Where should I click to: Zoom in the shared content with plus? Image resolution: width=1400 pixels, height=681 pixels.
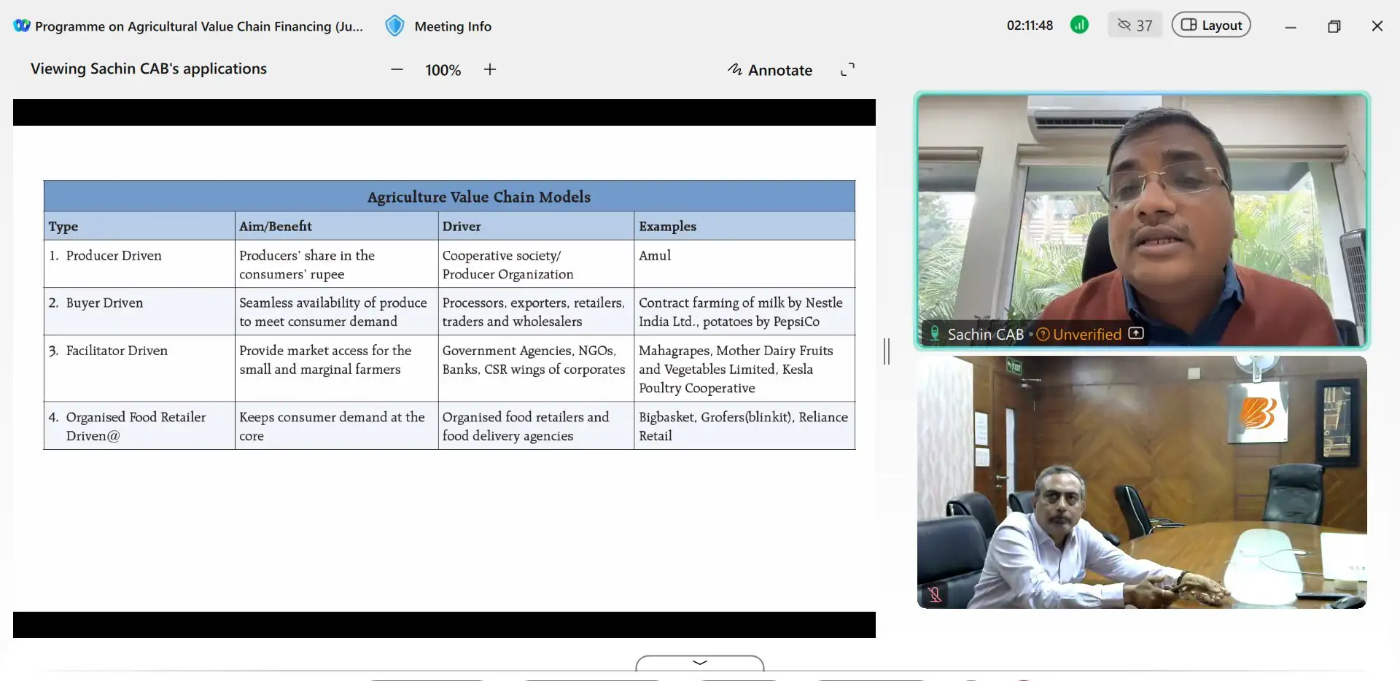click(x=490, y=70)
